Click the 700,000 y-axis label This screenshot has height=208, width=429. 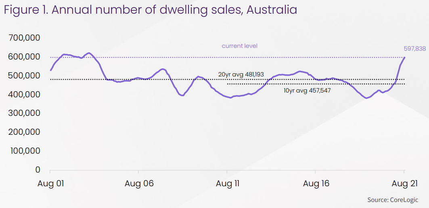coord(24,38)
